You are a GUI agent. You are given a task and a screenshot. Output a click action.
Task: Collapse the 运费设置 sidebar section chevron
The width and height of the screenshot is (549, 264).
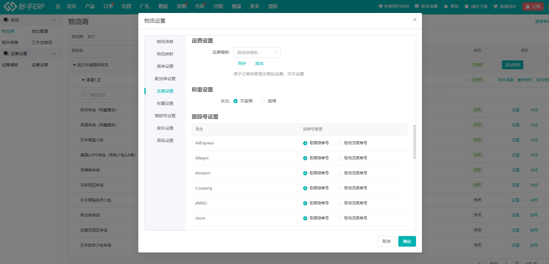[54, 54]
